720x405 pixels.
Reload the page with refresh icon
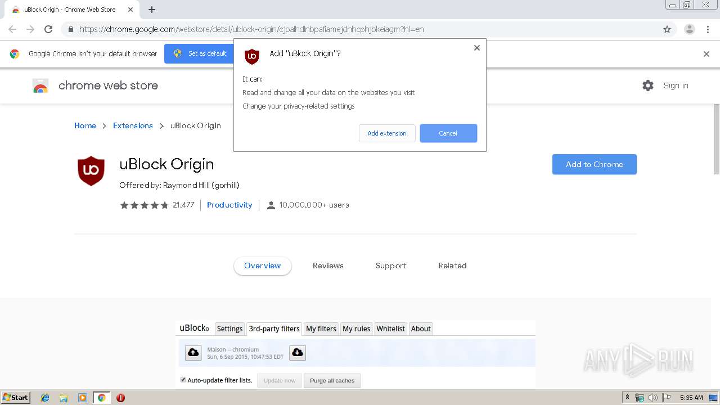click(48, 29)
